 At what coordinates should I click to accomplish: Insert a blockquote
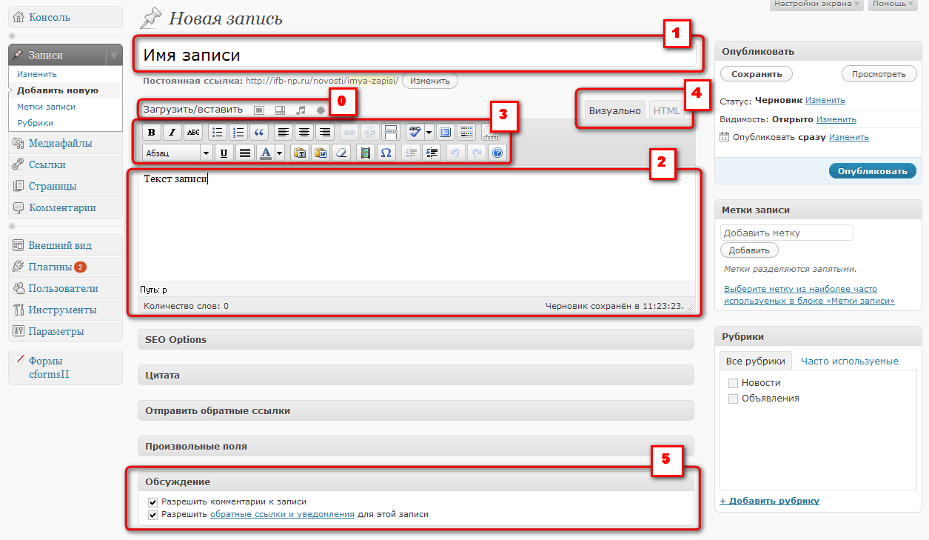(x=259, y=133)
